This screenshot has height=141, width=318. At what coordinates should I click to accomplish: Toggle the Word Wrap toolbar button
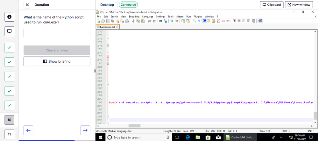click(x=194, y=21)
